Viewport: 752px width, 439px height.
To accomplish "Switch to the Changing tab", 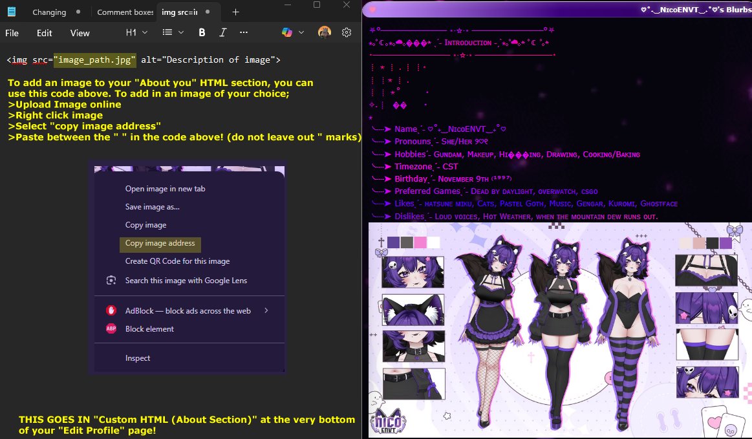I will click(49, 12).
